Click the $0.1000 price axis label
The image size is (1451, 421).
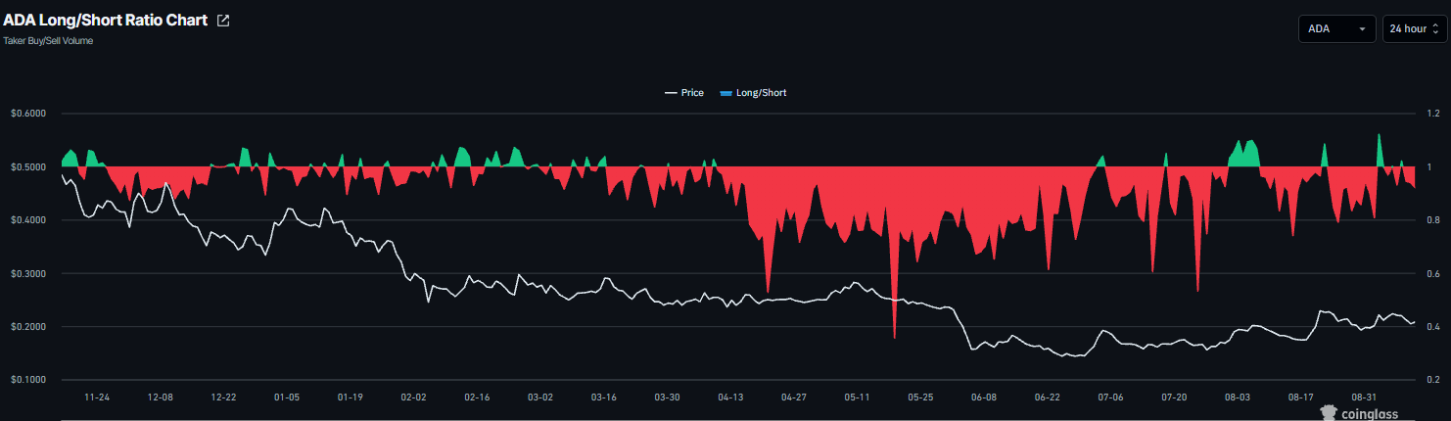(28, 380)
